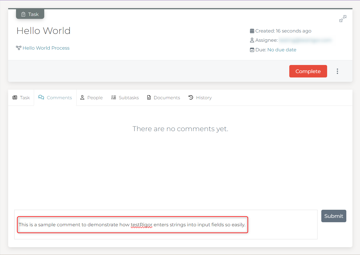Show the Subtasks tab
The image size is (360, 255).
[125, 98]
